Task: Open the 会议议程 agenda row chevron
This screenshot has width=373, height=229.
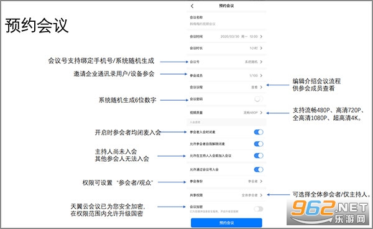Action: point(261,87)
